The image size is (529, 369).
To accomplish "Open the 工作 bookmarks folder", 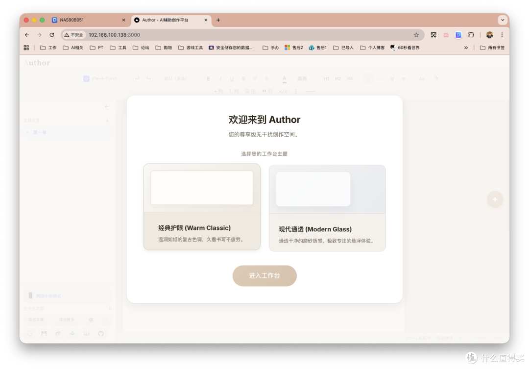I will pyautogui.click(x=48, y=48).
